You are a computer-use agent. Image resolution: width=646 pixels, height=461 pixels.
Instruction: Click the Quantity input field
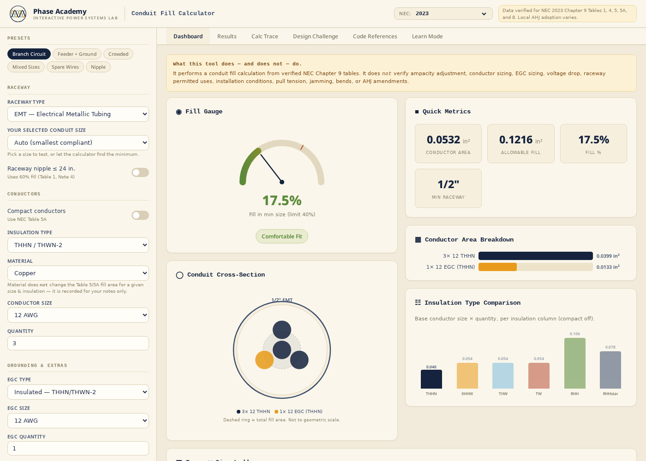pyautogui.click(x=78, y=343)
